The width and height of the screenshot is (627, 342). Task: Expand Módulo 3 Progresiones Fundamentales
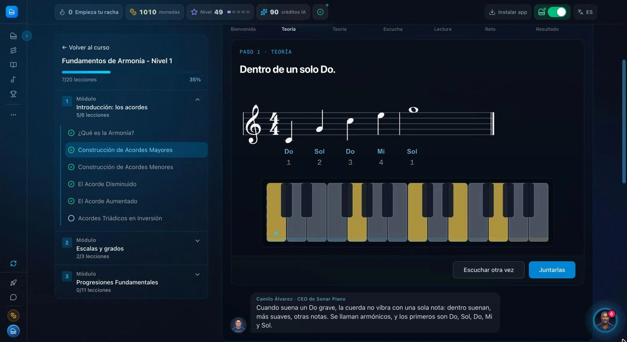(x=131, y=282)
